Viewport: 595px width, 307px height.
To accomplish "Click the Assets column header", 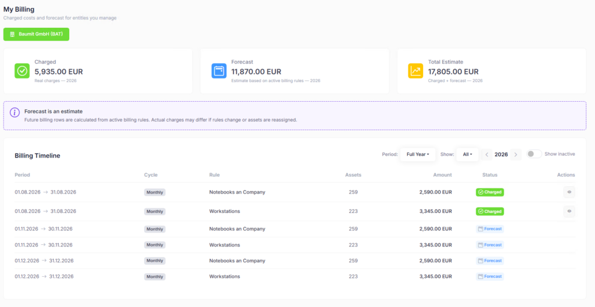I will point(353,175).
